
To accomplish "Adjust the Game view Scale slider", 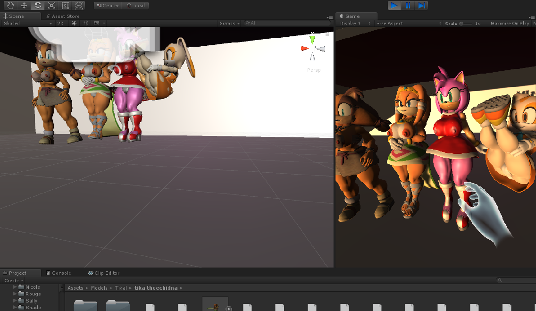I will 465,24.
